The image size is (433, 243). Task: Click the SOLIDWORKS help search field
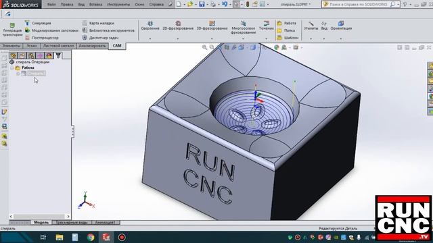point(360,5)
